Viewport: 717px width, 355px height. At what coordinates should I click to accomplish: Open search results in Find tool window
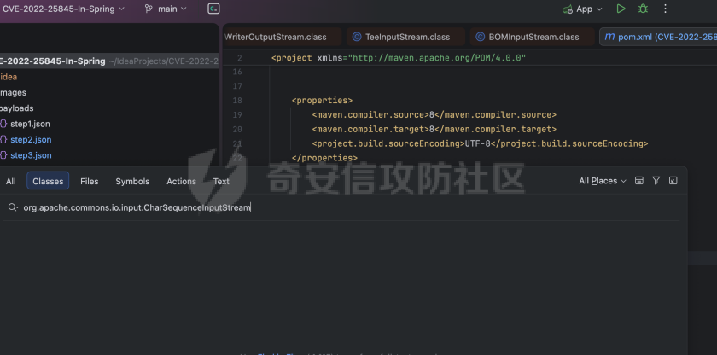(673, 181)
